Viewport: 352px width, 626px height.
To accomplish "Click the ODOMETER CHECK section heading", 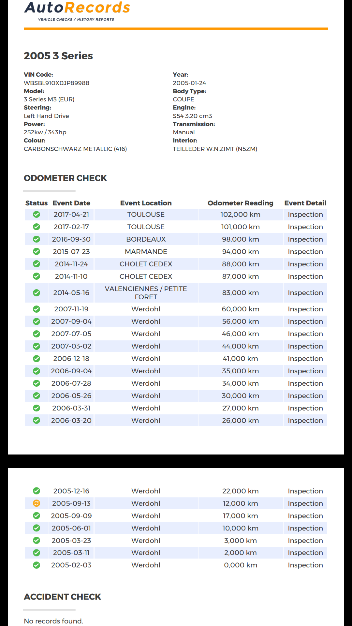I will pyautogui.click(x=65, y=178).
